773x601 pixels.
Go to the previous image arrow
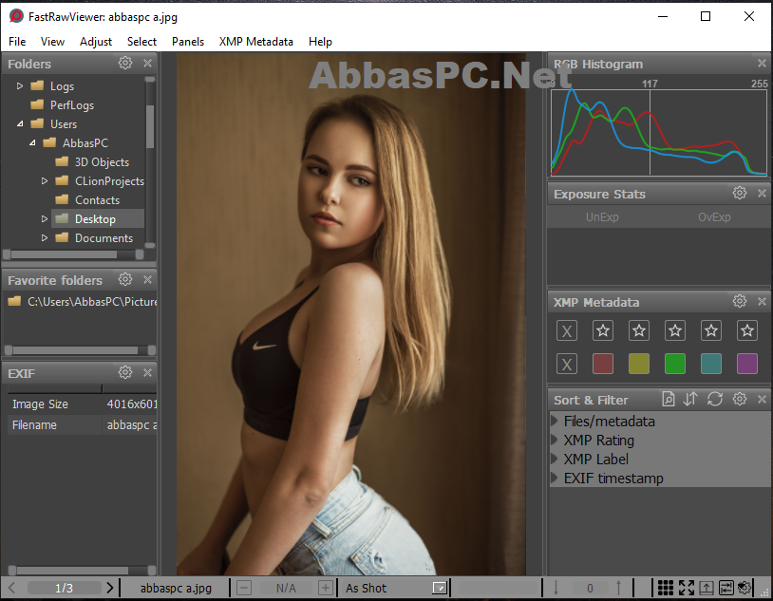click(x=12, y=588)
